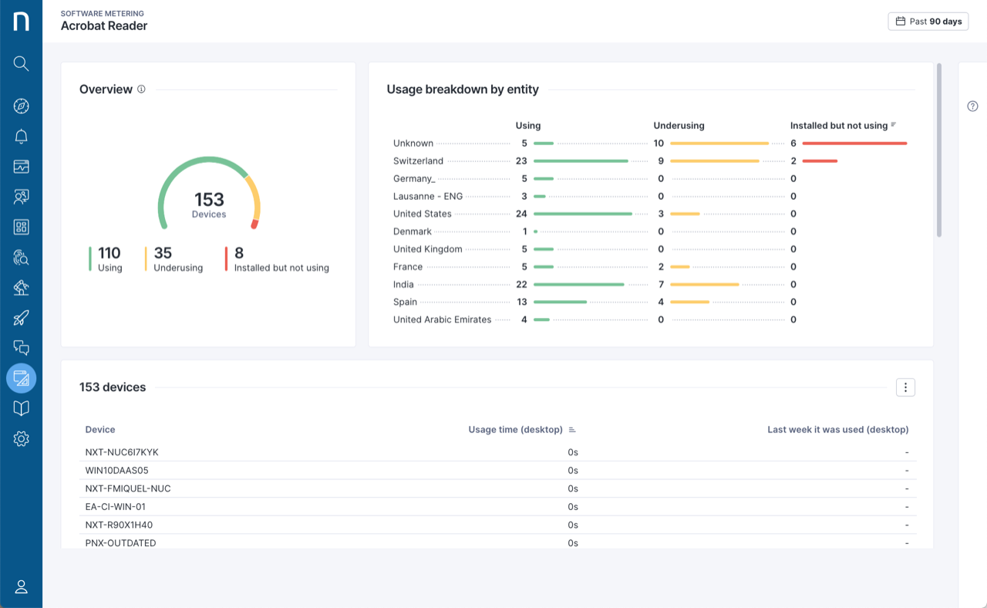Open the book documentation icon

21,408
